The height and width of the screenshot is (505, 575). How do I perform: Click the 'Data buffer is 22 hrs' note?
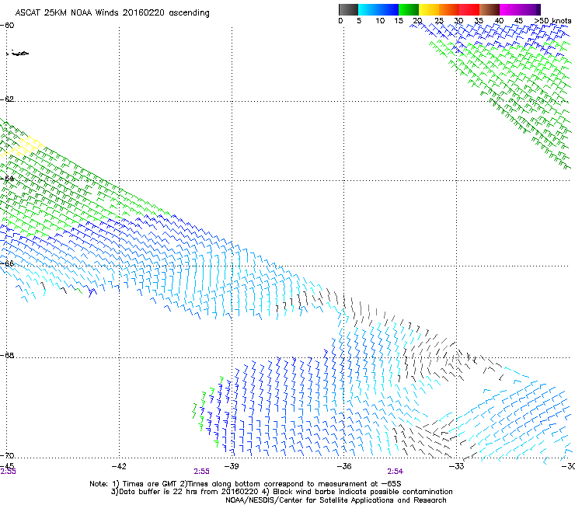[x=281, y=492]
